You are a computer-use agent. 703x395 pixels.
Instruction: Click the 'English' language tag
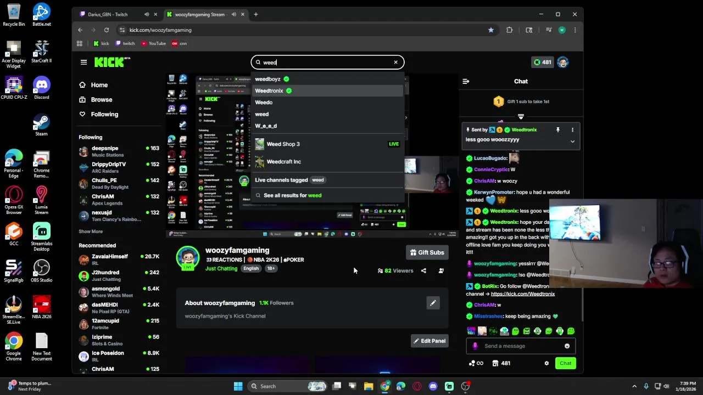[x=251, y=268]
